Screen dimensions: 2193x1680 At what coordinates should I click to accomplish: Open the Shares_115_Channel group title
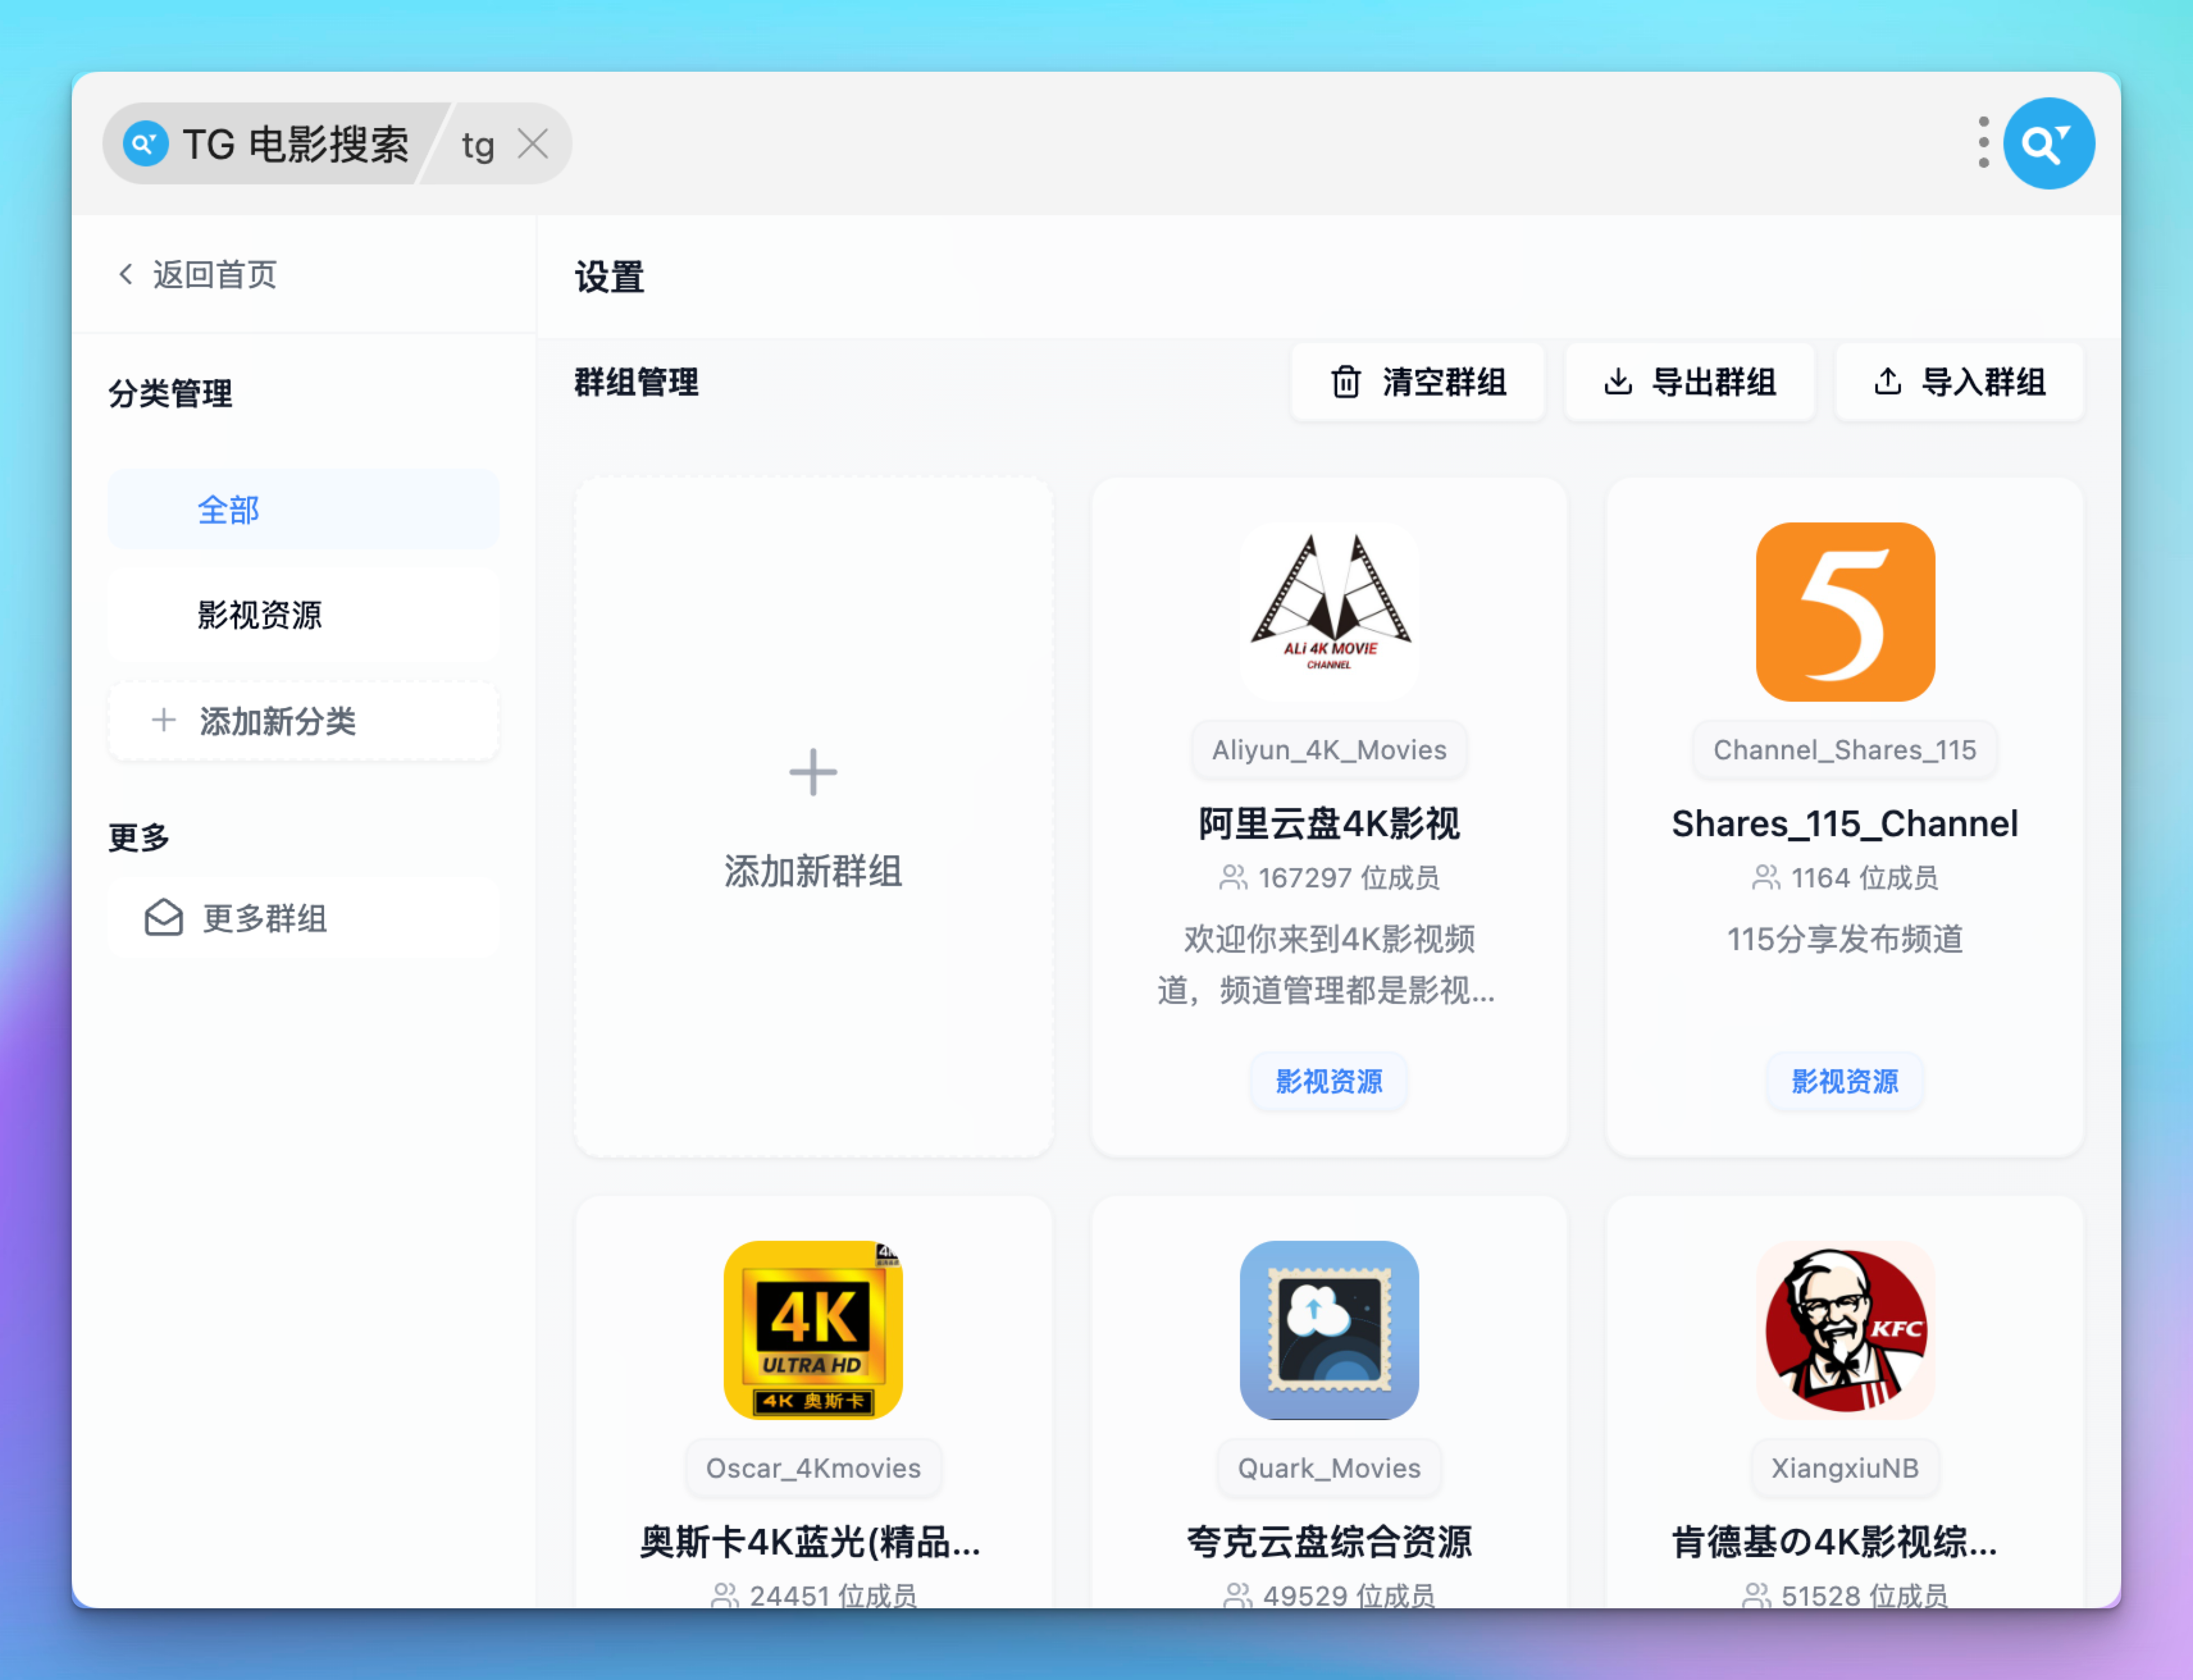pyautogui.click(x=1845, y=824)
